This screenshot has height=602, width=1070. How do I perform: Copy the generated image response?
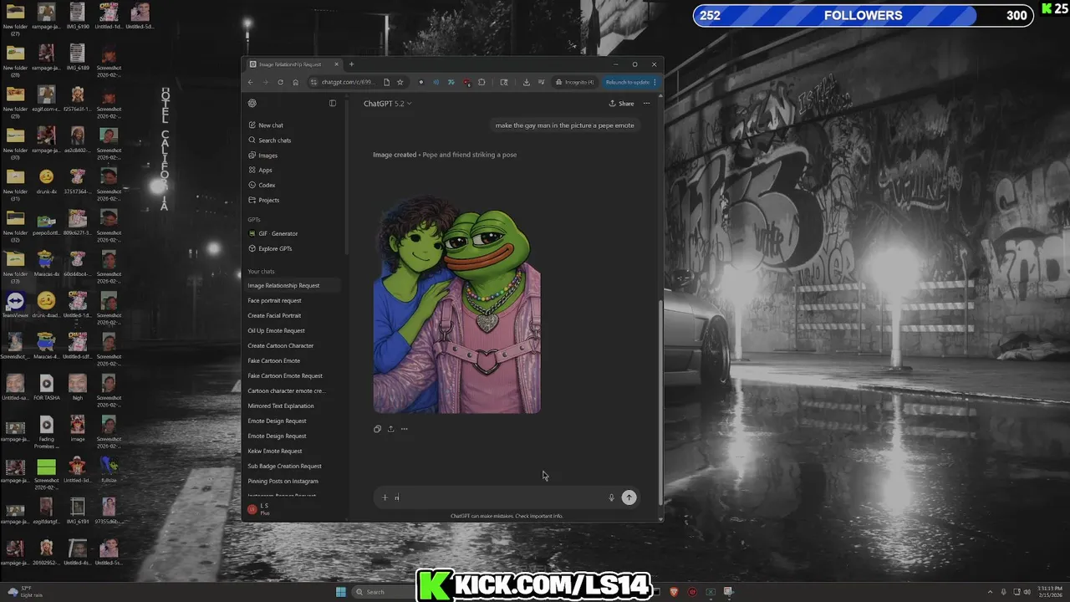(x=377, y=429)
